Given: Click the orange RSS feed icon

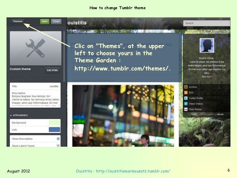Looking at the screenshot, I should 186,93.
